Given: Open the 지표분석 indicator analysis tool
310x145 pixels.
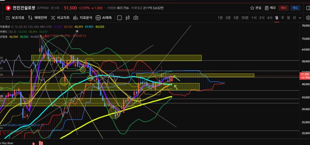Looking at the screenshot, I should 83,18.
